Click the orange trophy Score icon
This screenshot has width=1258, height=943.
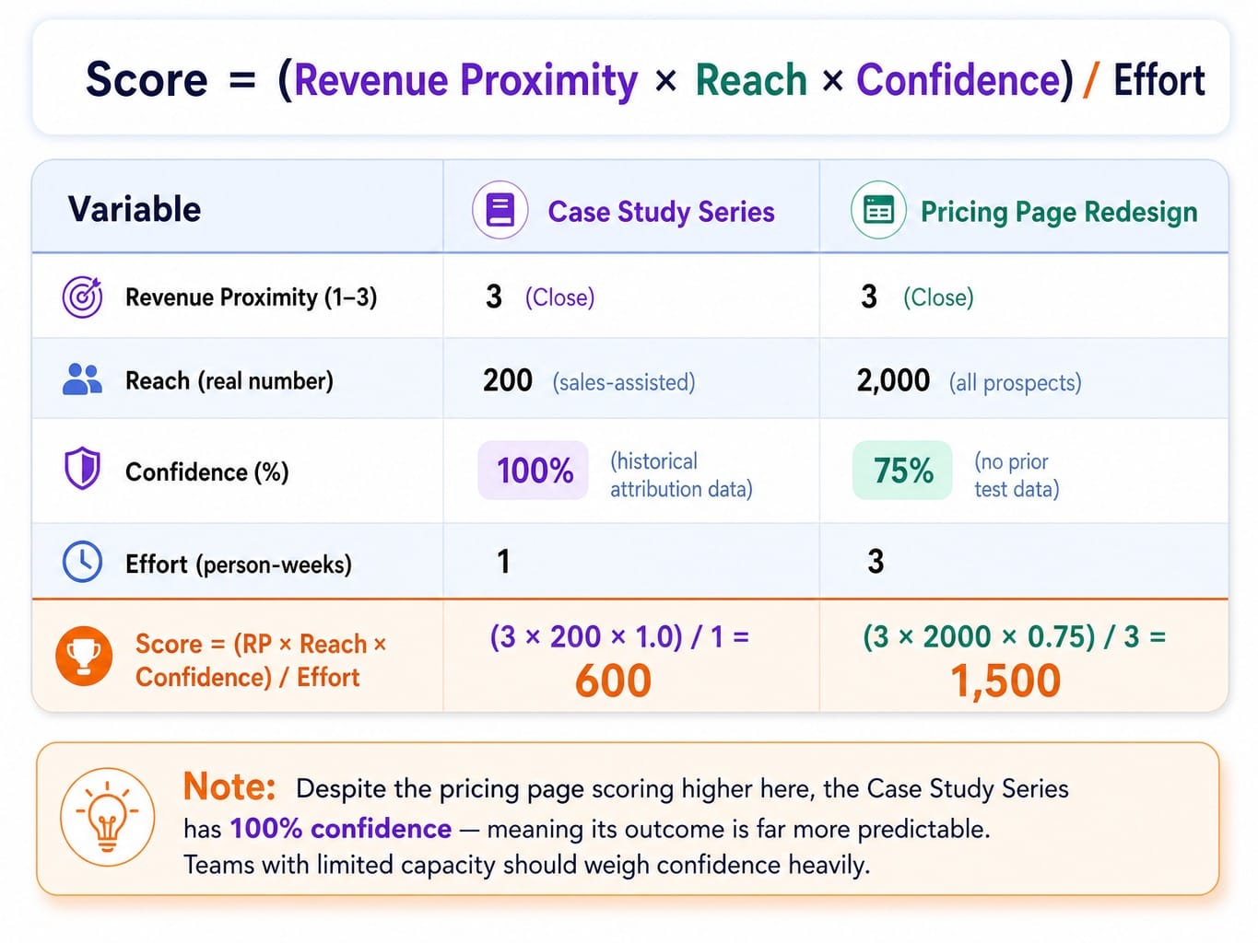tap(84, 657)
